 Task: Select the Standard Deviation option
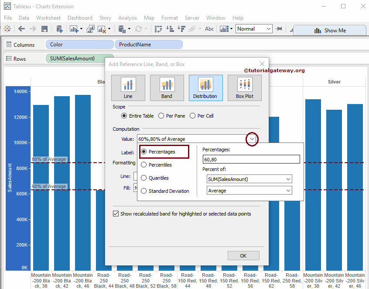click(x=144, y=191)
